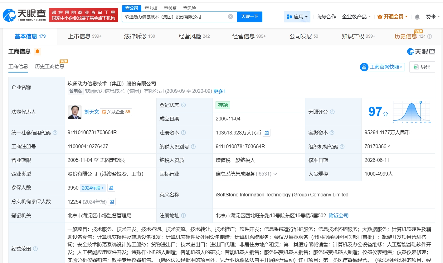Click help icon beside 组织机构代码
The image size is (443, 263).
point(342,147)
